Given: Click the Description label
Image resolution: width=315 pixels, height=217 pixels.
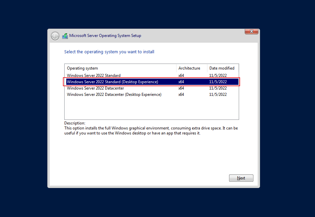Looking at the screenshot, I should 75,123.
